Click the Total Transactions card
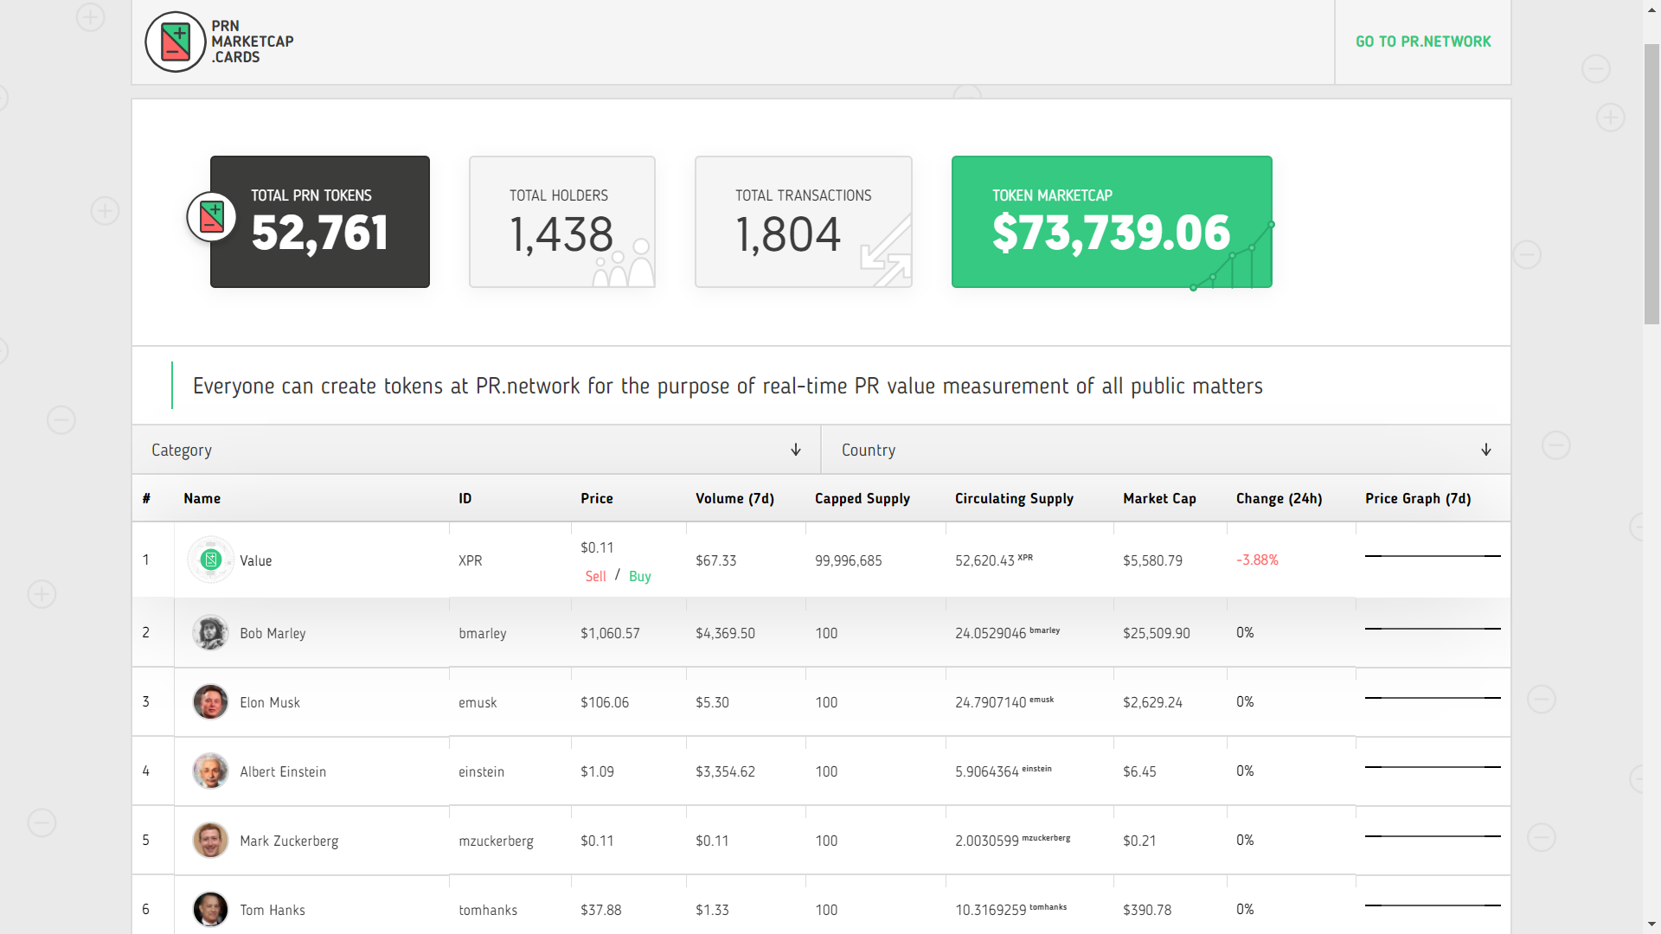This screenshot has height=934, width=1661. 804,221
